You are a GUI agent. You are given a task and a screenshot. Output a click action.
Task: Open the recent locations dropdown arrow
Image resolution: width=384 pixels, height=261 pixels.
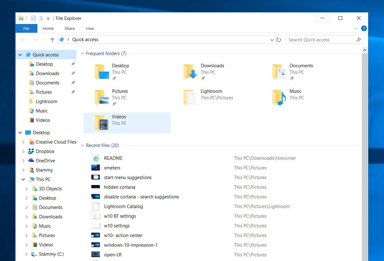coord(44,40)
